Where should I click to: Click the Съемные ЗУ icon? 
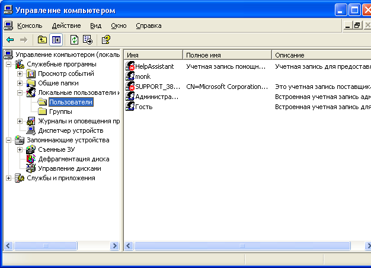tap(31, 149)
